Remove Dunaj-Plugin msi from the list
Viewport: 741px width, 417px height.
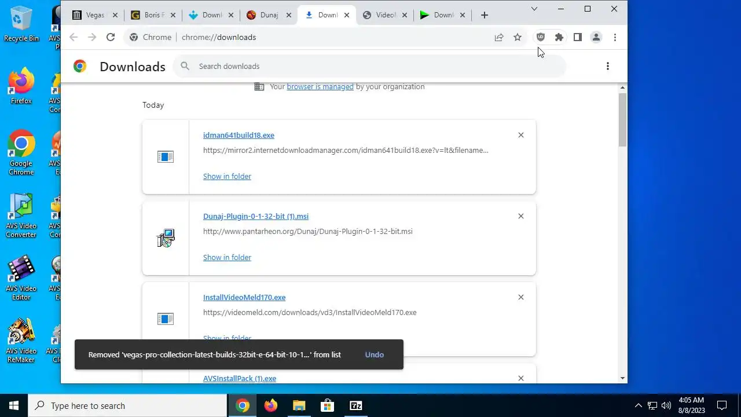coord(520,216)
